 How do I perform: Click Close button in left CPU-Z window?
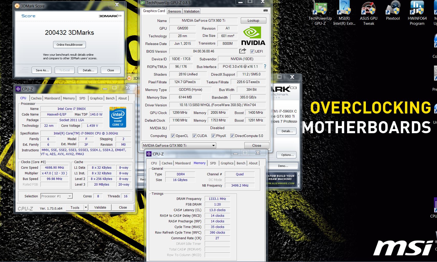[123, 207]
